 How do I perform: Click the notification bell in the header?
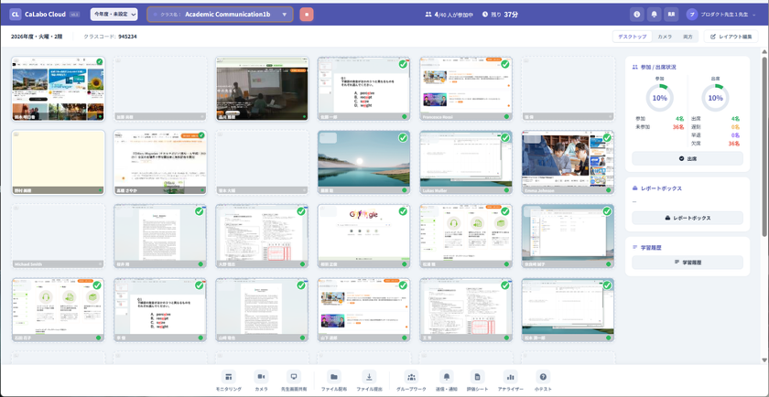tap(654, 15)
